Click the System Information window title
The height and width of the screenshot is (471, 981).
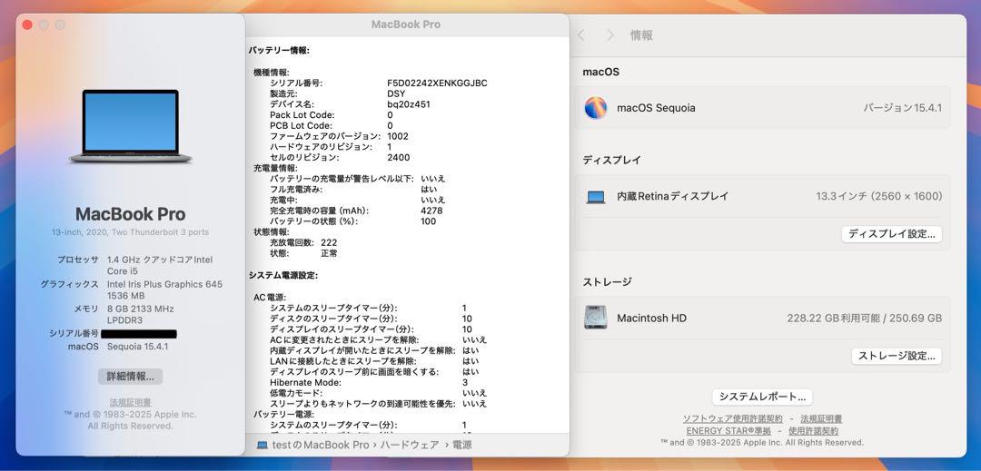(x=406, y=25)
